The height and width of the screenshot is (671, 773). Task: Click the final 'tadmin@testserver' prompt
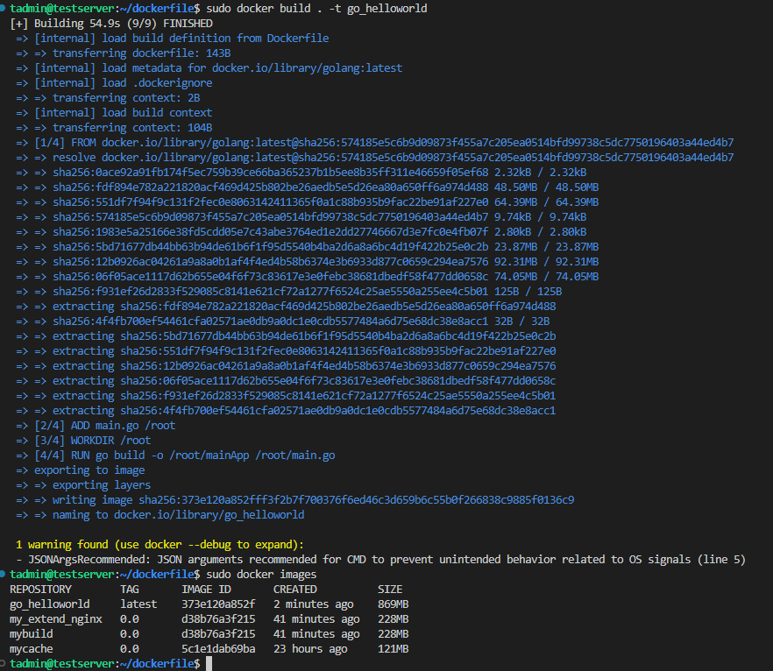pos(62,664)
